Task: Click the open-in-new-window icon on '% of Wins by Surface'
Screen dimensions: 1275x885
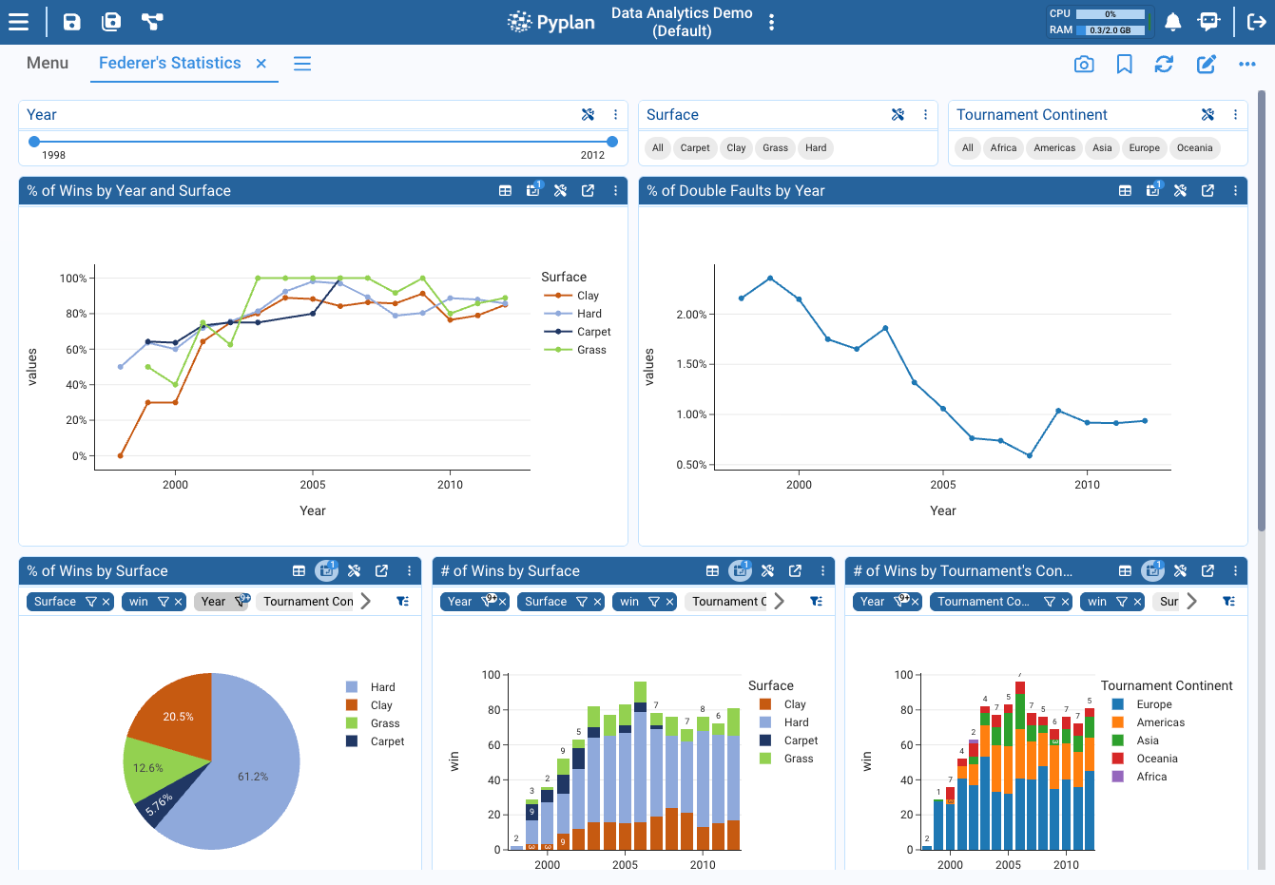Action: pos(381,570)
